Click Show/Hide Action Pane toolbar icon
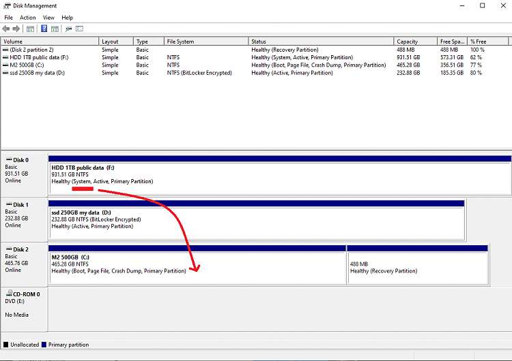The width and height of the screenshot is (512, 361). coord(55,29)
